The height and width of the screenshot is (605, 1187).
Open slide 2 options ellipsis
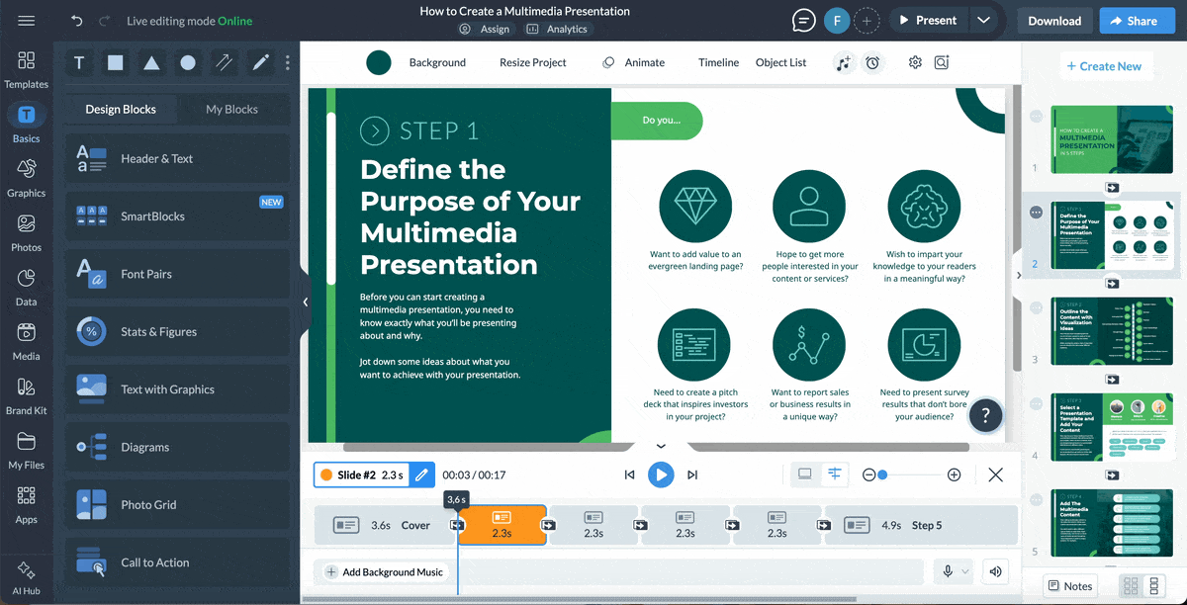[1036, 213]
